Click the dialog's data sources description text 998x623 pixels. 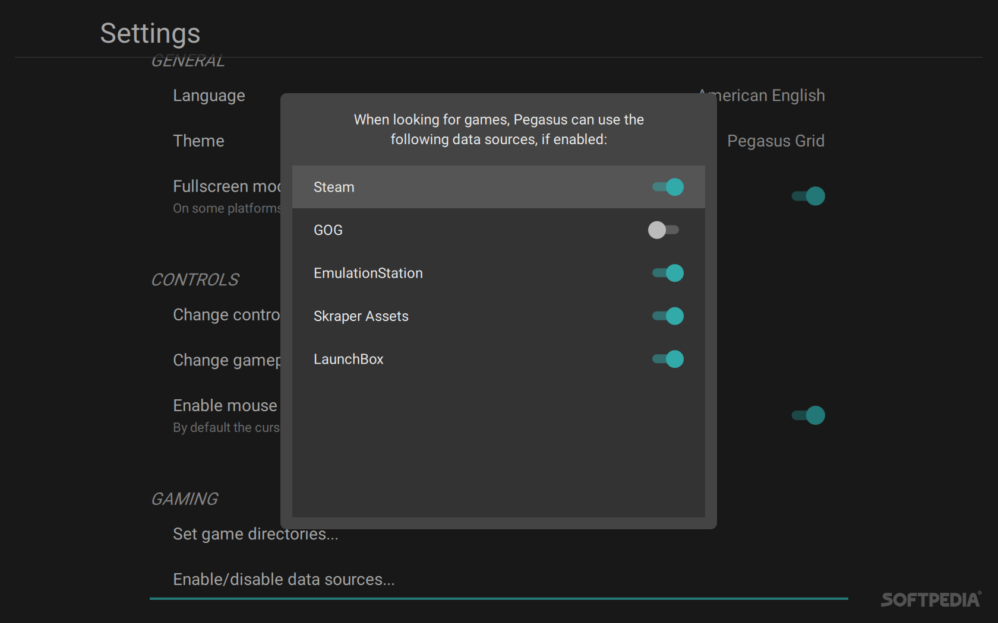click(x=499, y=129)
